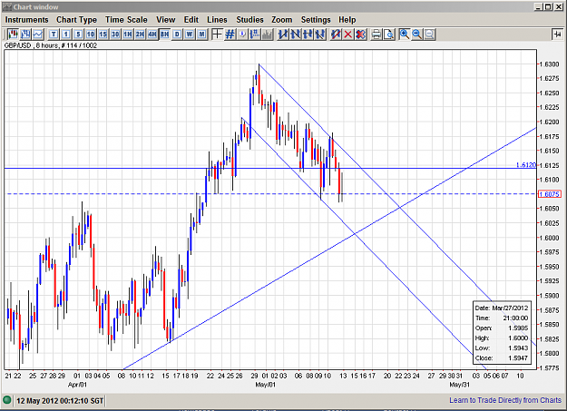Click the zoom out magnifier icon
Viewport: 567px width, 411px height.
point(416,34)
